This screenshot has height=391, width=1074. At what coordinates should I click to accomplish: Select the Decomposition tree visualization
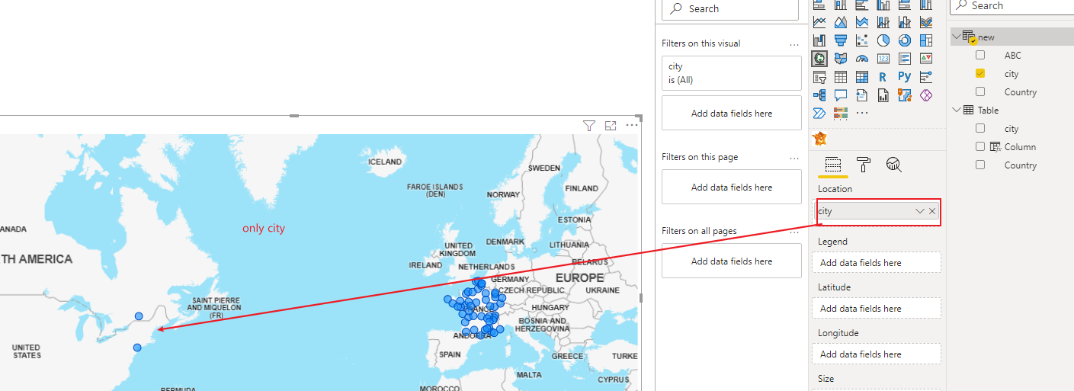tap(819, 95)
